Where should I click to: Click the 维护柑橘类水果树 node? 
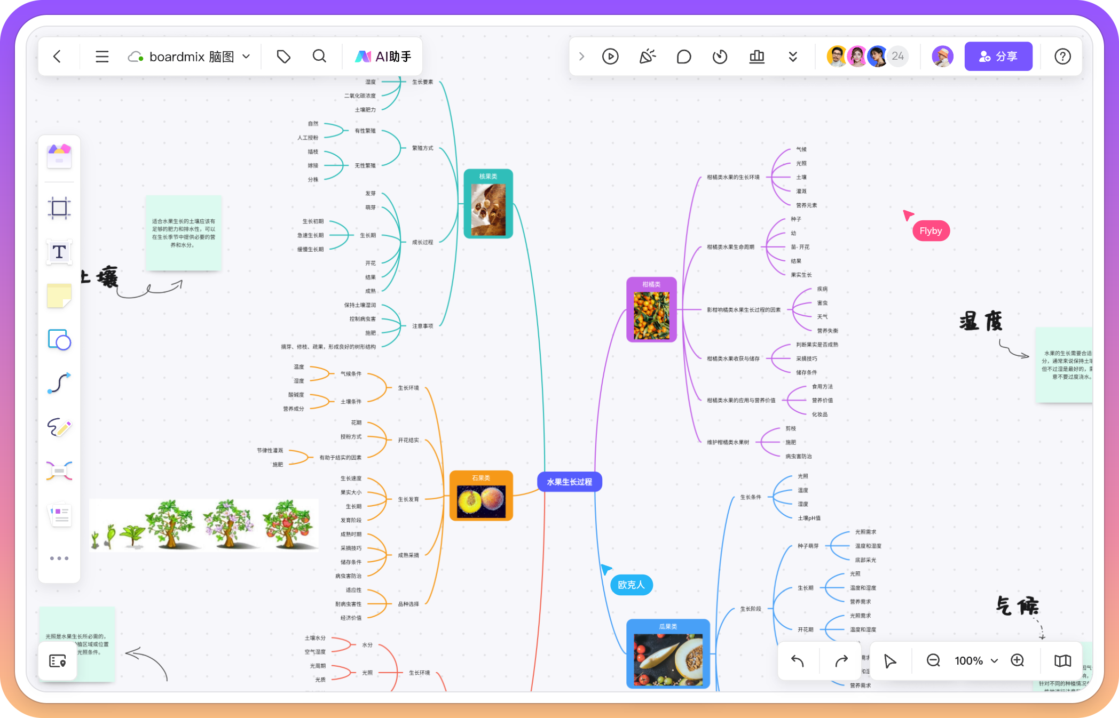coord(728,442)
